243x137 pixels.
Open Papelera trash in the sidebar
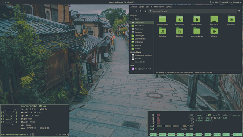tap(142, 32)
